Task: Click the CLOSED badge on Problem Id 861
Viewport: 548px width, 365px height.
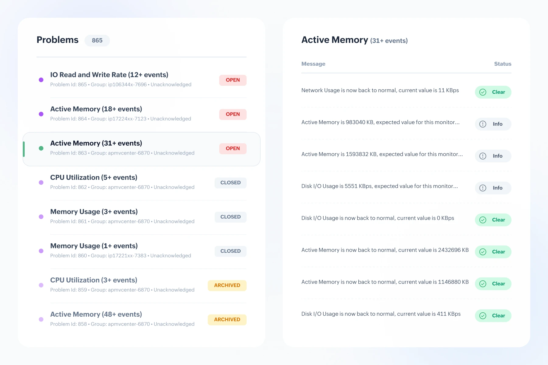Action: pyautogui.click(x=230, y=217)
